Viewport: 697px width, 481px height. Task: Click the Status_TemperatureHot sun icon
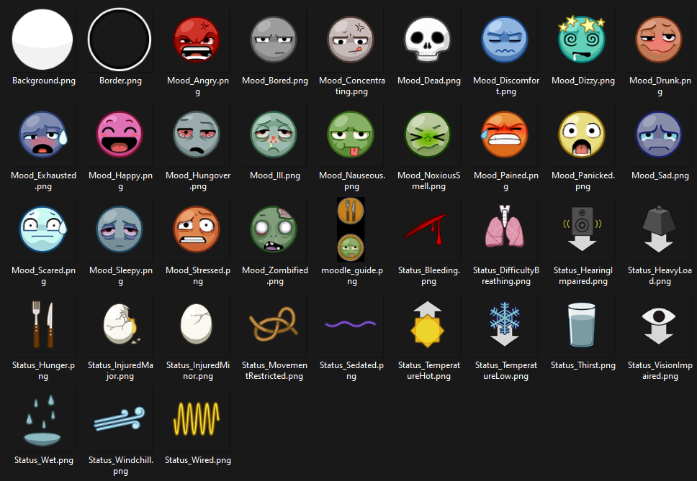[427, 324]
